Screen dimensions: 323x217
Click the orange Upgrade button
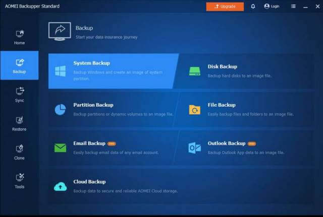point(225,7)
